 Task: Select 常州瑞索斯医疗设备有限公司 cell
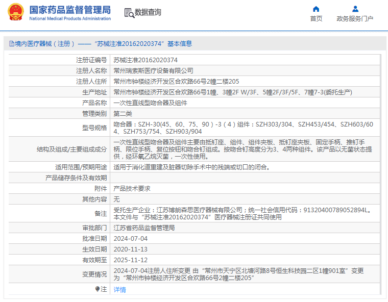coord(154,71)
